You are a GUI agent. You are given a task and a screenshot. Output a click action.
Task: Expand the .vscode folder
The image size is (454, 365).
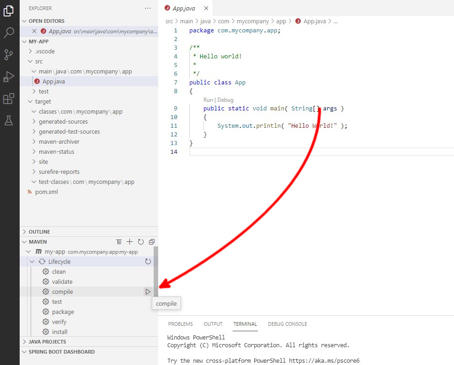(44, 51)
